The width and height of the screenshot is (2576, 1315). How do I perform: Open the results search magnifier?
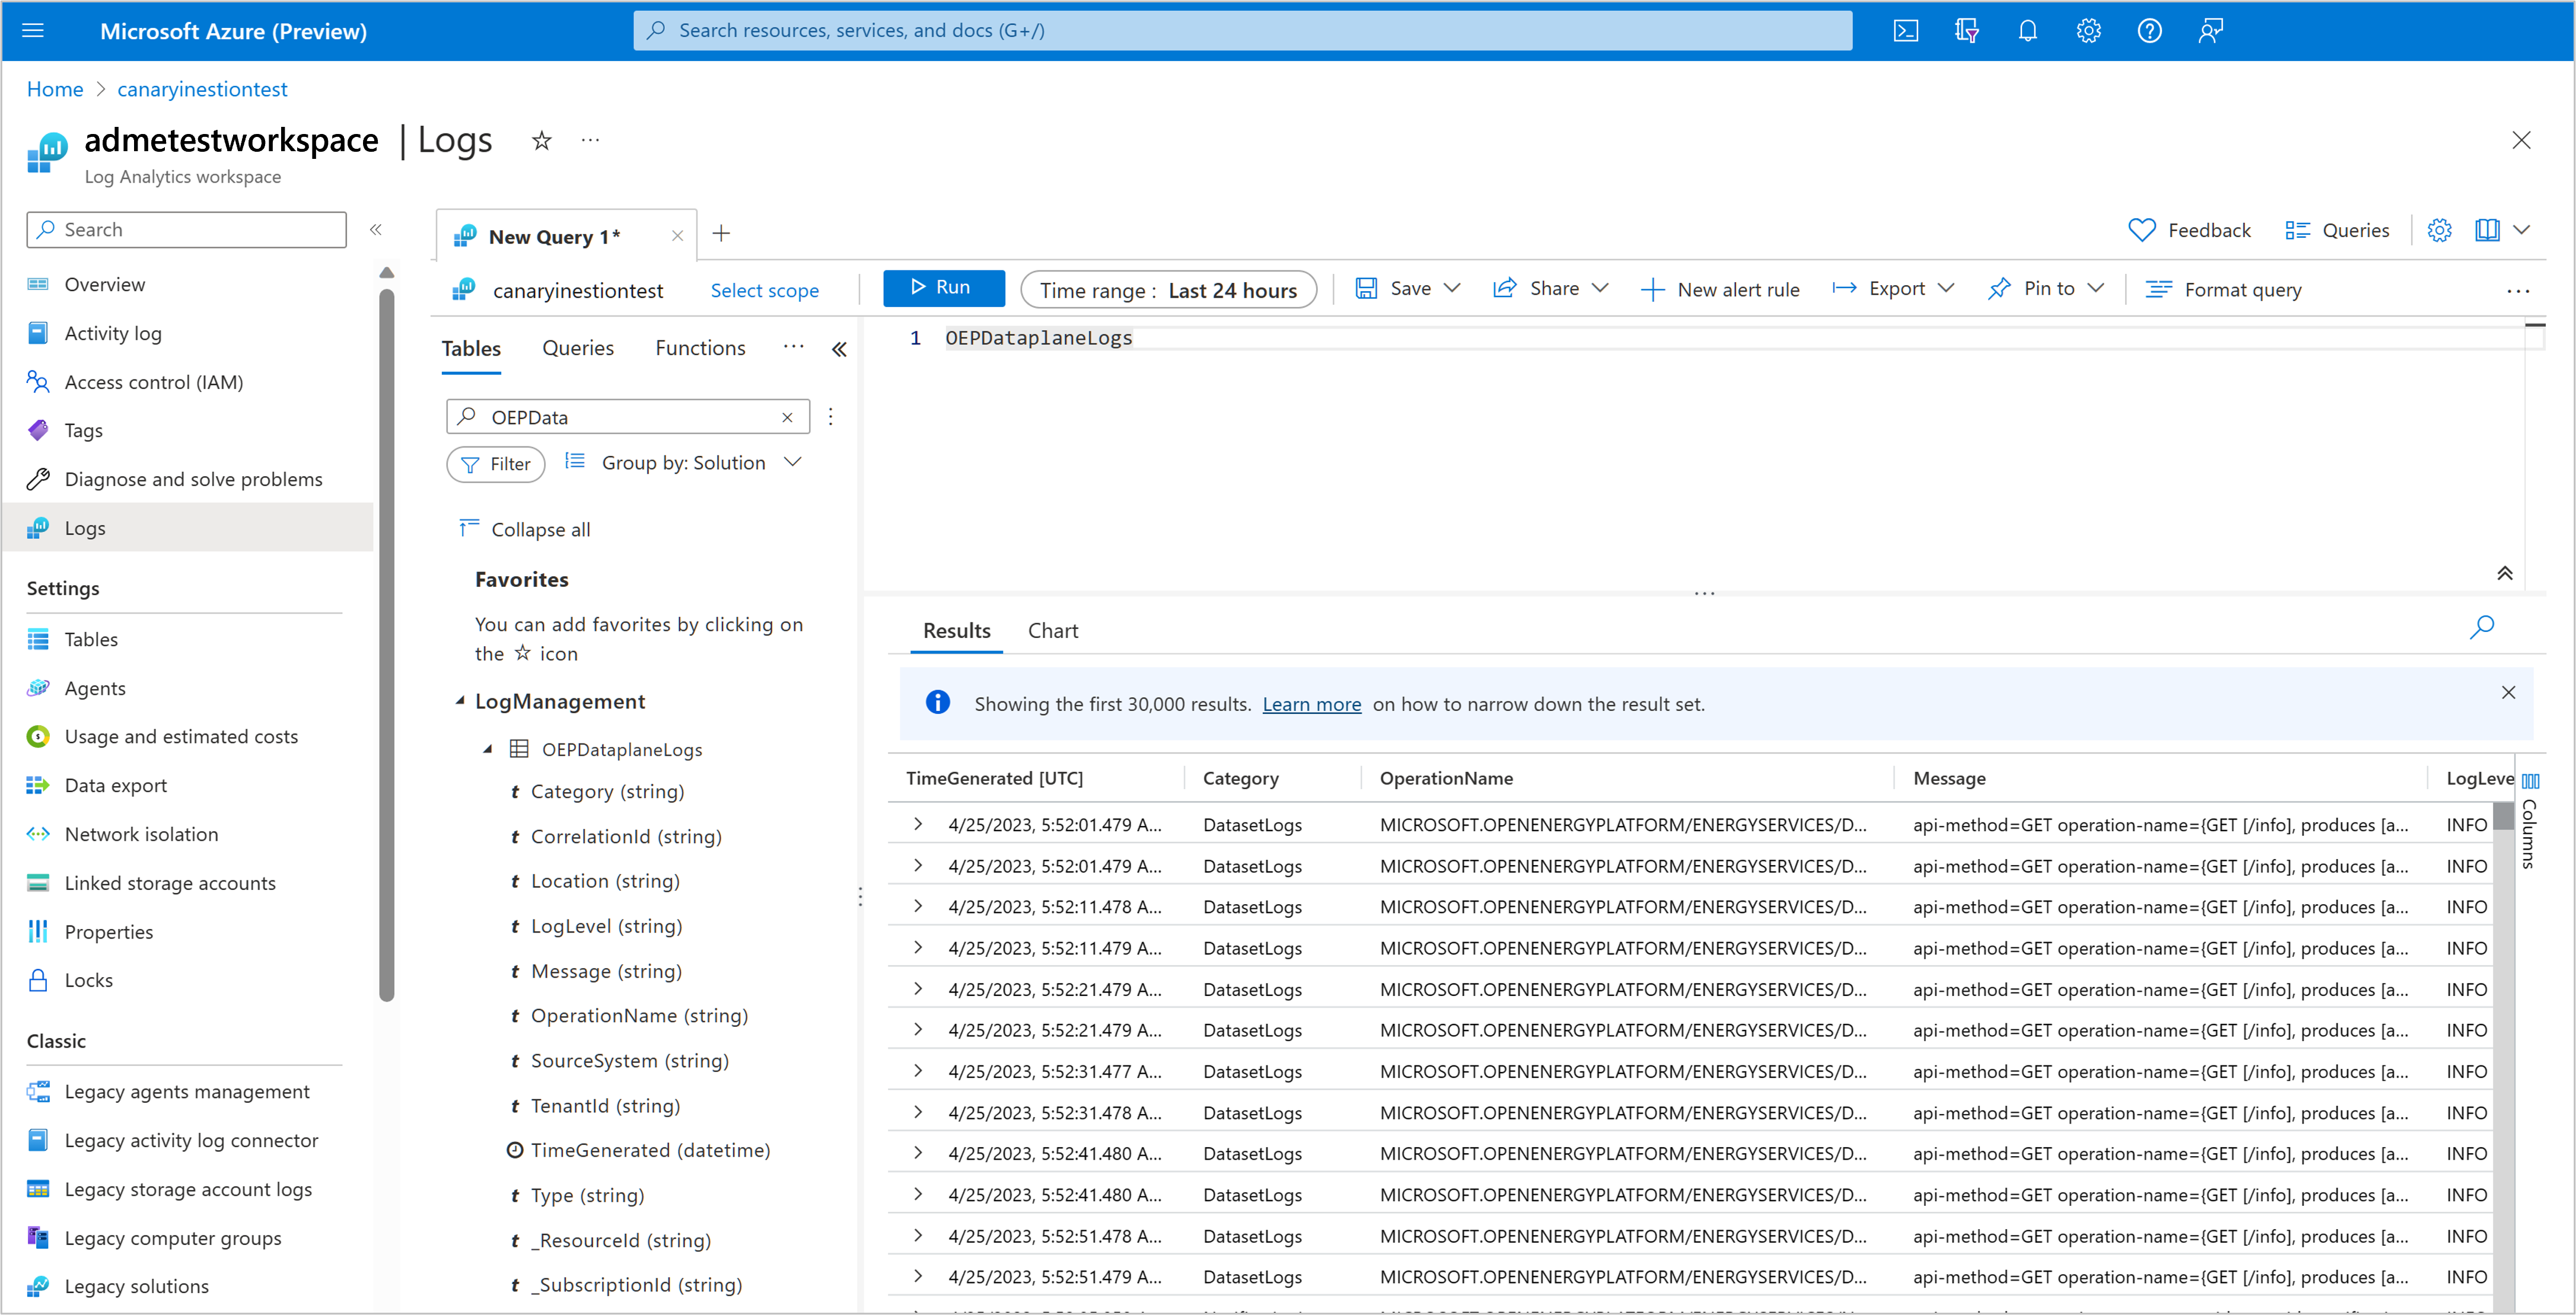[x=2483, y=627]
